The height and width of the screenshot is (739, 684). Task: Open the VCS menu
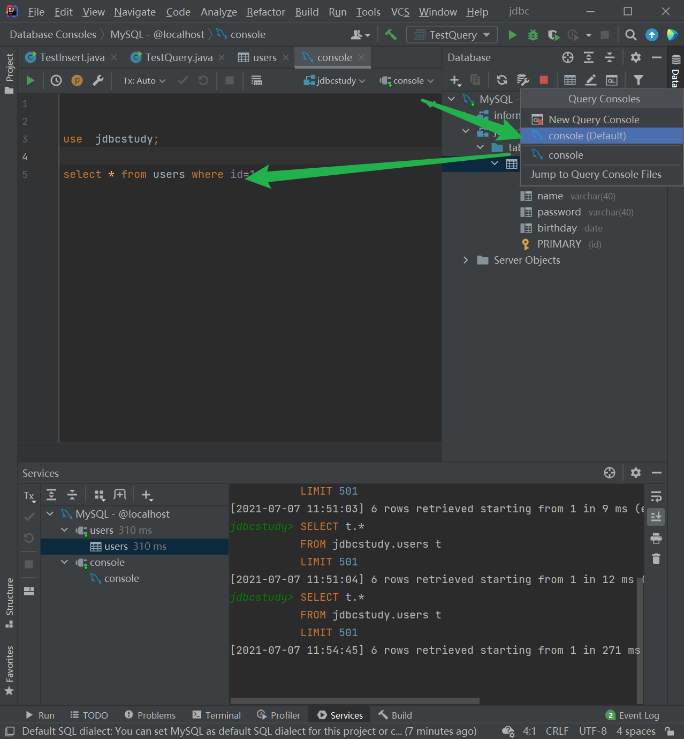[400, 12]
